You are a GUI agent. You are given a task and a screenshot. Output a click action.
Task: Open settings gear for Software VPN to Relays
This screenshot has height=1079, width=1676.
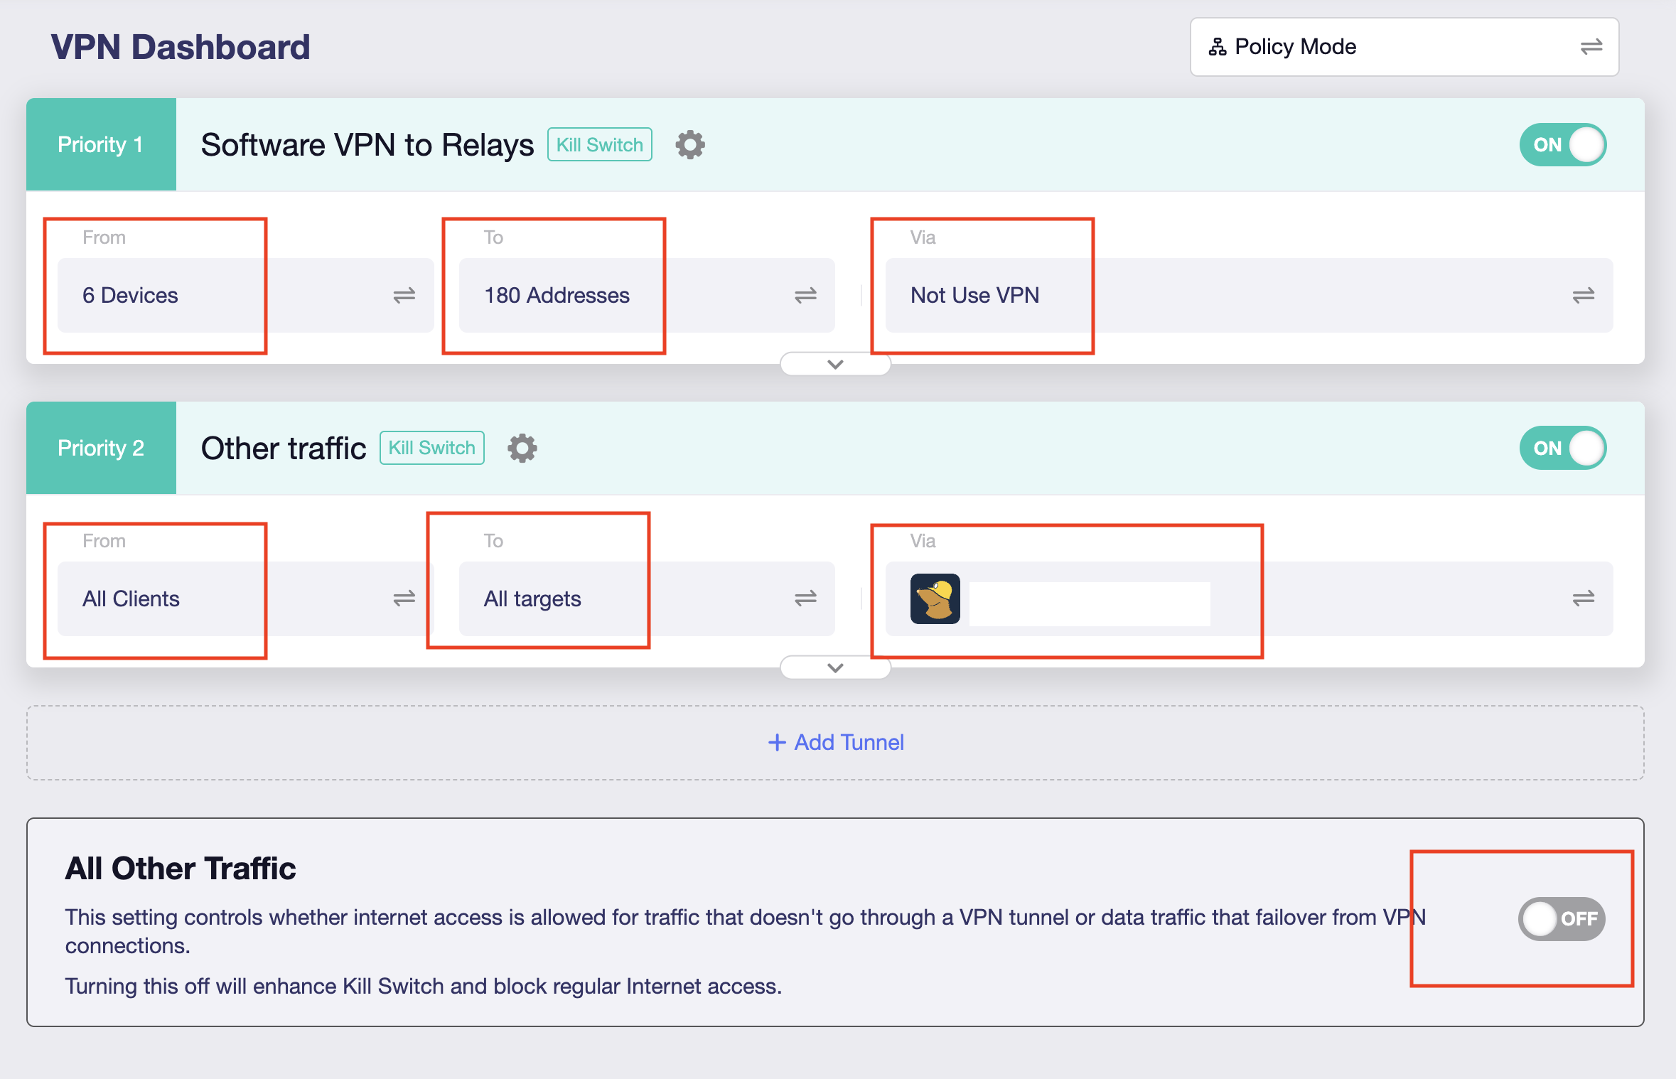tap(689, 145)
